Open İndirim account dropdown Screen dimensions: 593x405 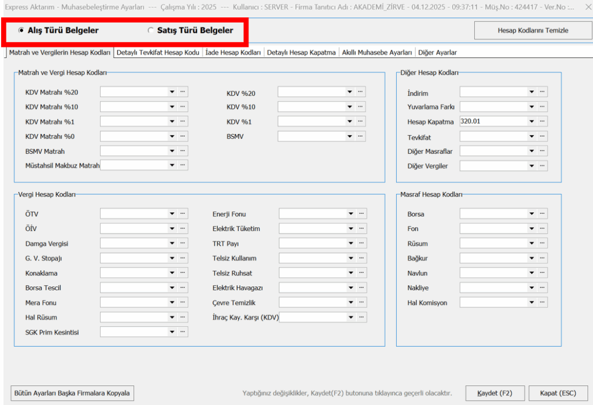(532, 92)
